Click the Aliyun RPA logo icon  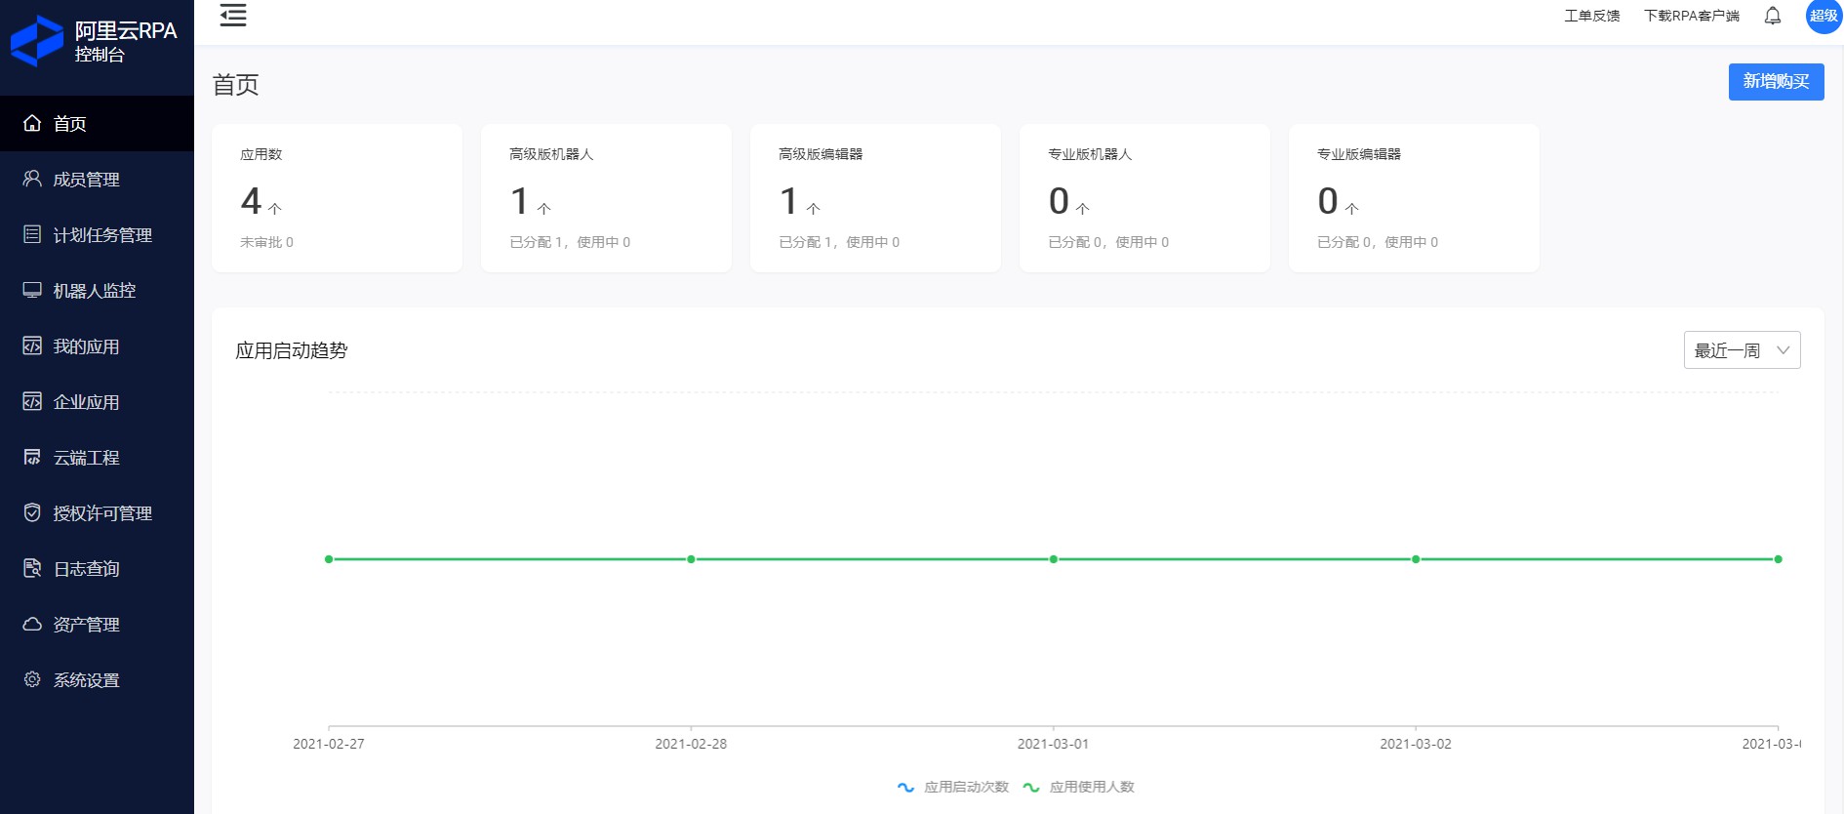click(37, 41)
